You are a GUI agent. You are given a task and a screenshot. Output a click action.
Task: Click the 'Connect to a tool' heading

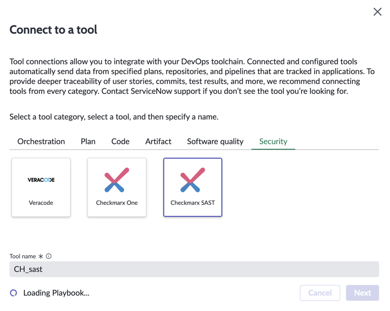coord(53,30)
